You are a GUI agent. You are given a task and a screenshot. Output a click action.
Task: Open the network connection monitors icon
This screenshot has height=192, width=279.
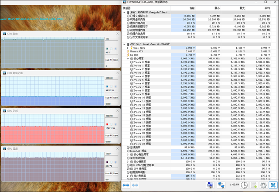click(x=221, y=185)
